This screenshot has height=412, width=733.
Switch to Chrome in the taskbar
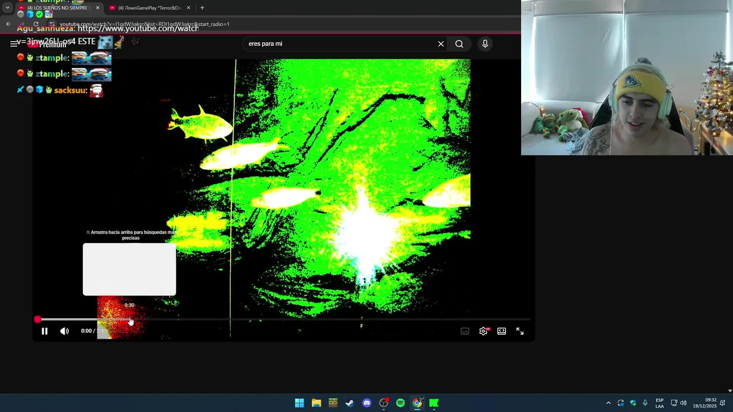[417, 403]
